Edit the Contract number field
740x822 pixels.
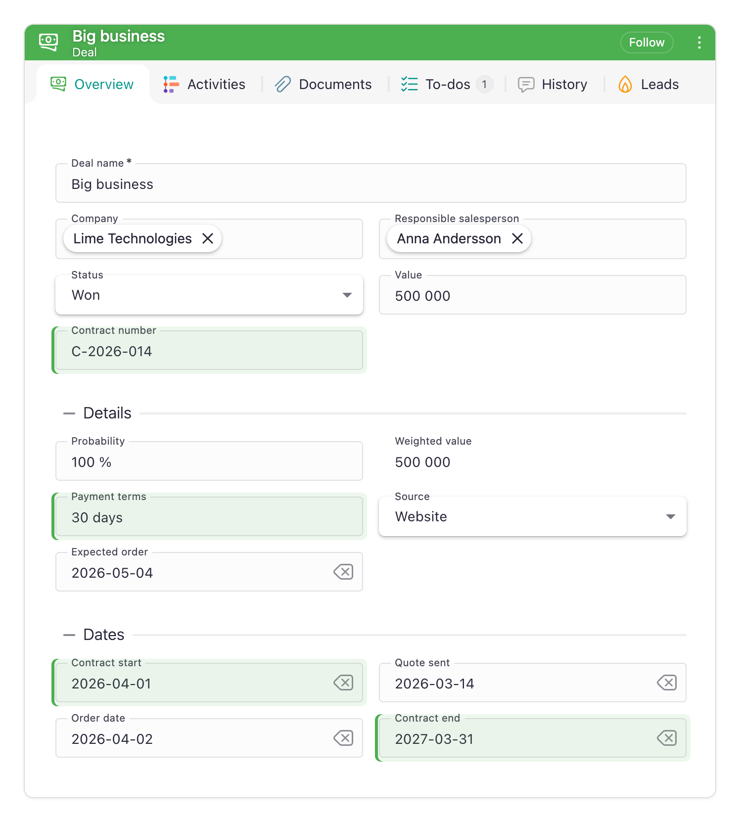pos(209,350)
